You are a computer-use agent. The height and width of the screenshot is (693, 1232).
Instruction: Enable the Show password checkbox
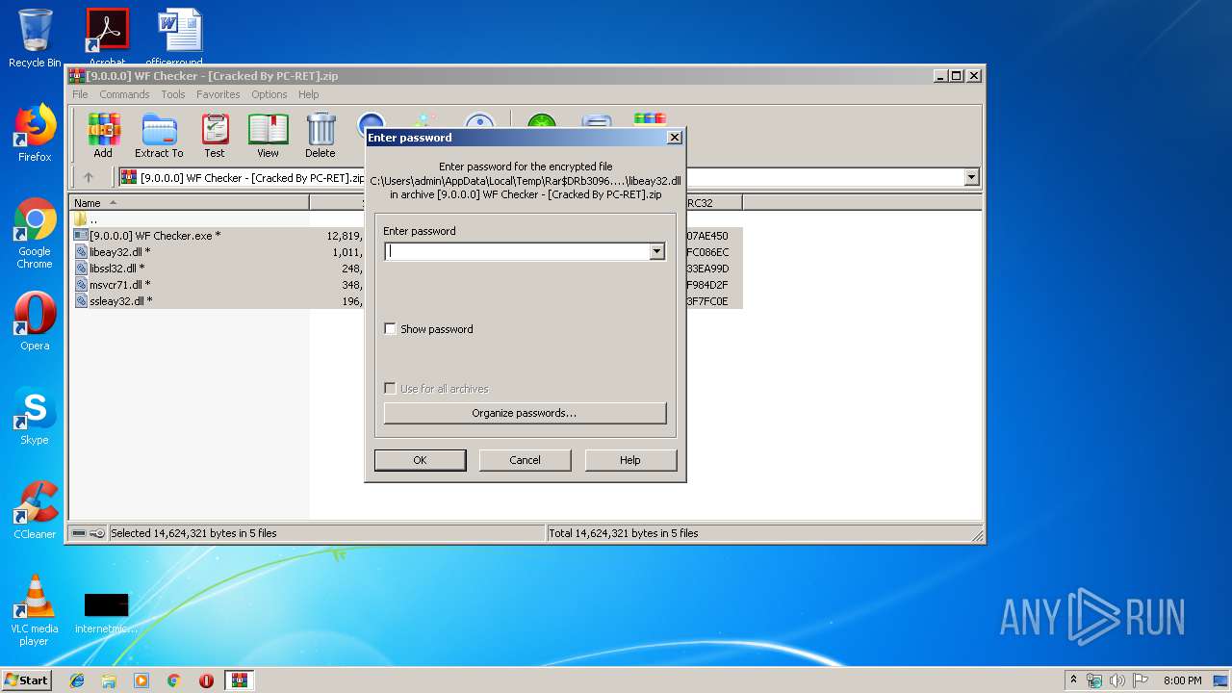click(x=390, y=329)
